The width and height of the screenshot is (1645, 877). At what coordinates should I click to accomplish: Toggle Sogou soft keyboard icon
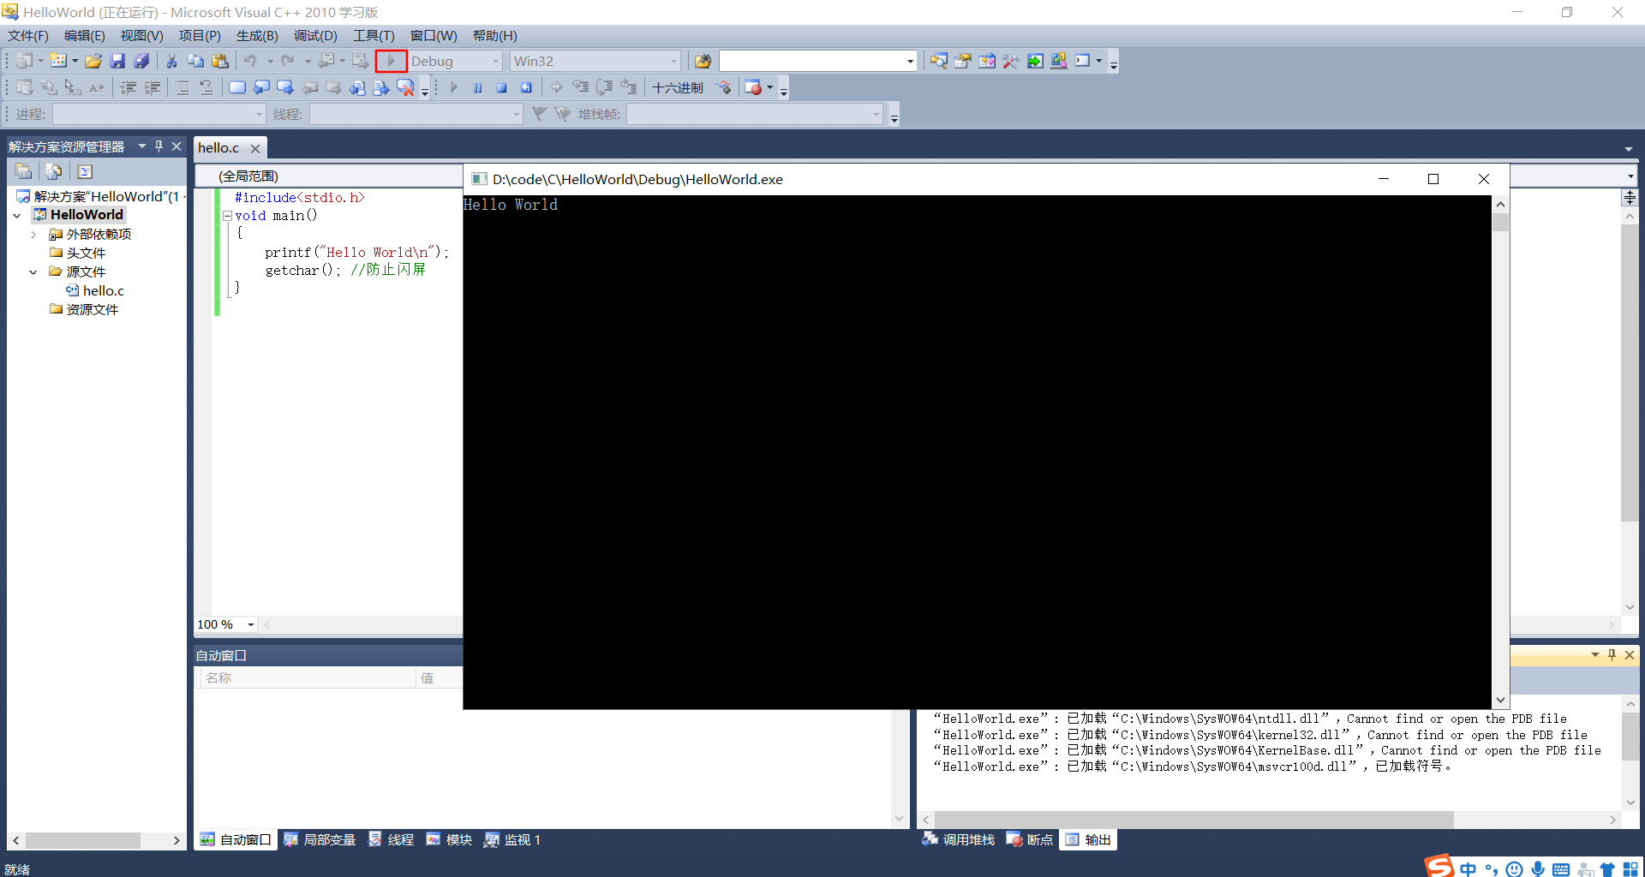(1561, 869)
